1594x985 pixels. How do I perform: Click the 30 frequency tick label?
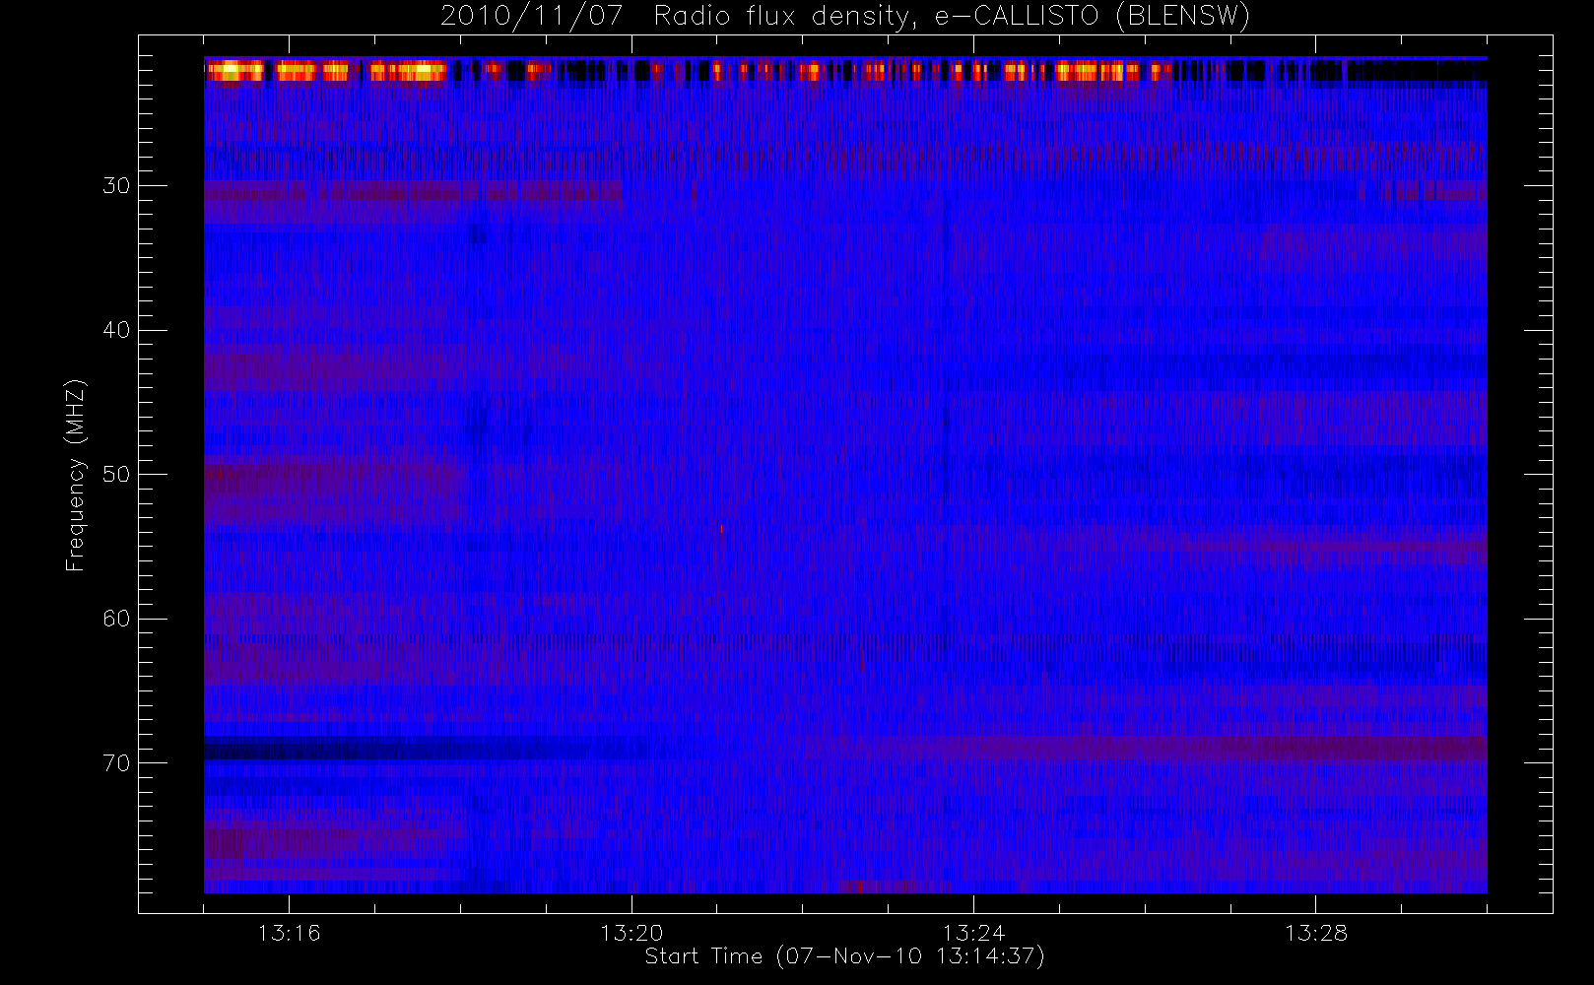(116, 186)
